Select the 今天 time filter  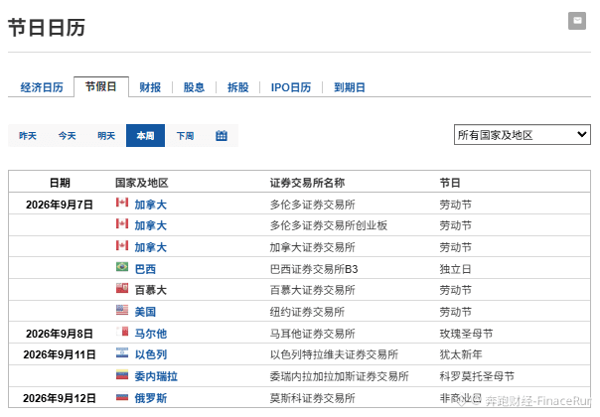67,136
